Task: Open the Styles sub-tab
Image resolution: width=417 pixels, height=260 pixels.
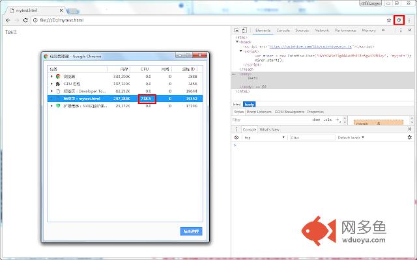Action: 239,112
